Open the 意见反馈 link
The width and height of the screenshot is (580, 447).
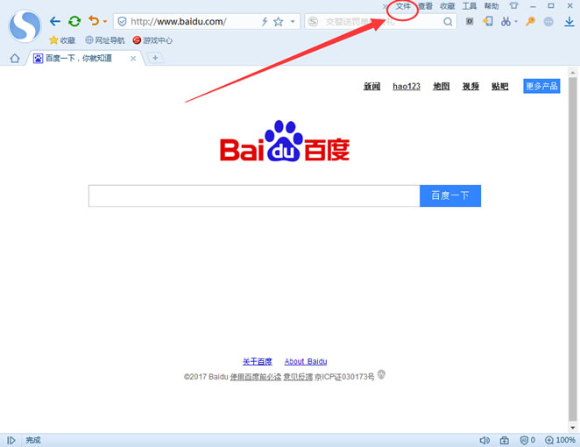298,377
